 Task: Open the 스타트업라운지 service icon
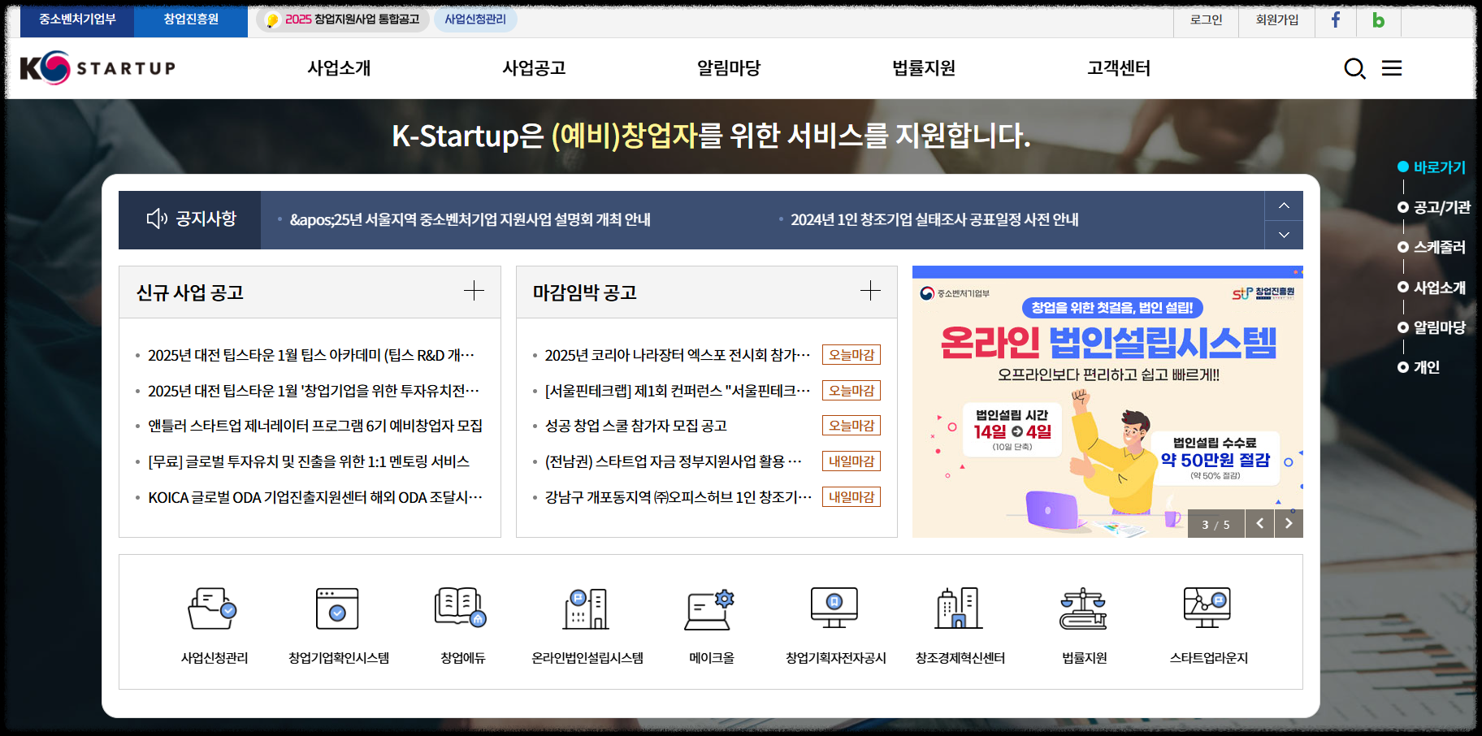tap(1207, 608)
